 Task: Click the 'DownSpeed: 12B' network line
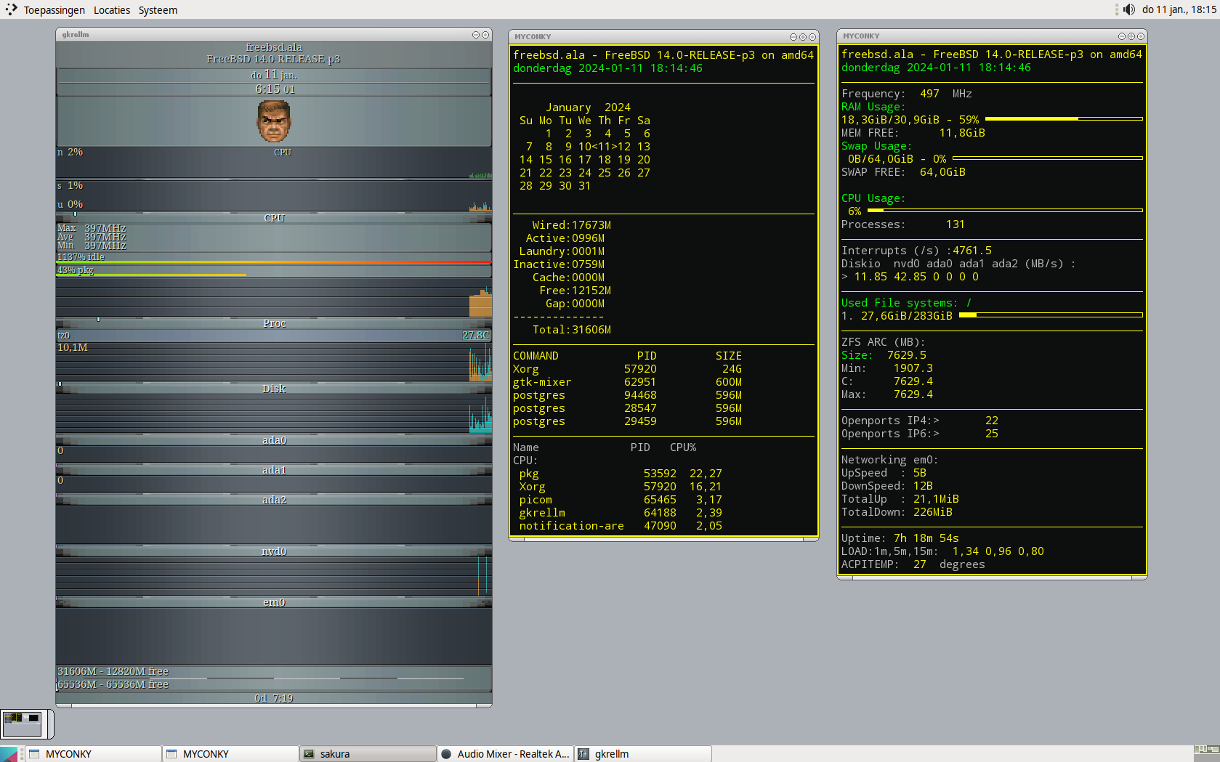point(887,486)
